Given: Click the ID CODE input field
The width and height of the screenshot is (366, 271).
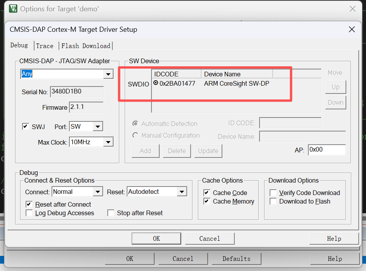Looking at the screenshot, I should pyautogui.click(x=290, y=123).
